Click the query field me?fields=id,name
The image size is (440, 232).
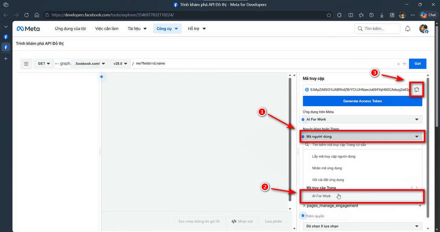pos(265,64)
